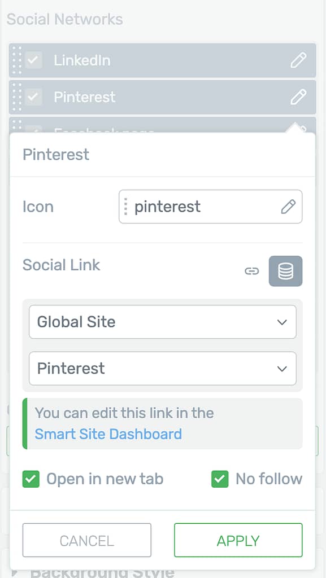Click the pencil icon on the Pinterest row
326x578 pixels.
tap(298, 97)
